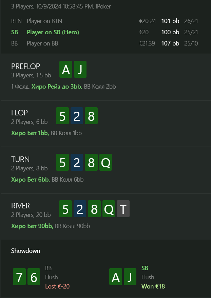Screen dimensions: 211x298
Task: Click the 'Lost €-20' result text
Action: coord(57,286)
